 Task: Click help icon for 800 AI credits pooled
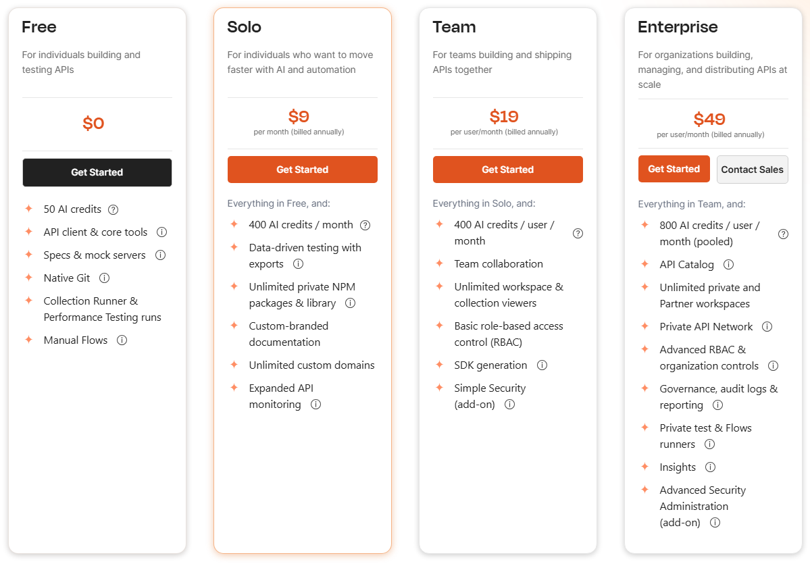pos(783,234)
